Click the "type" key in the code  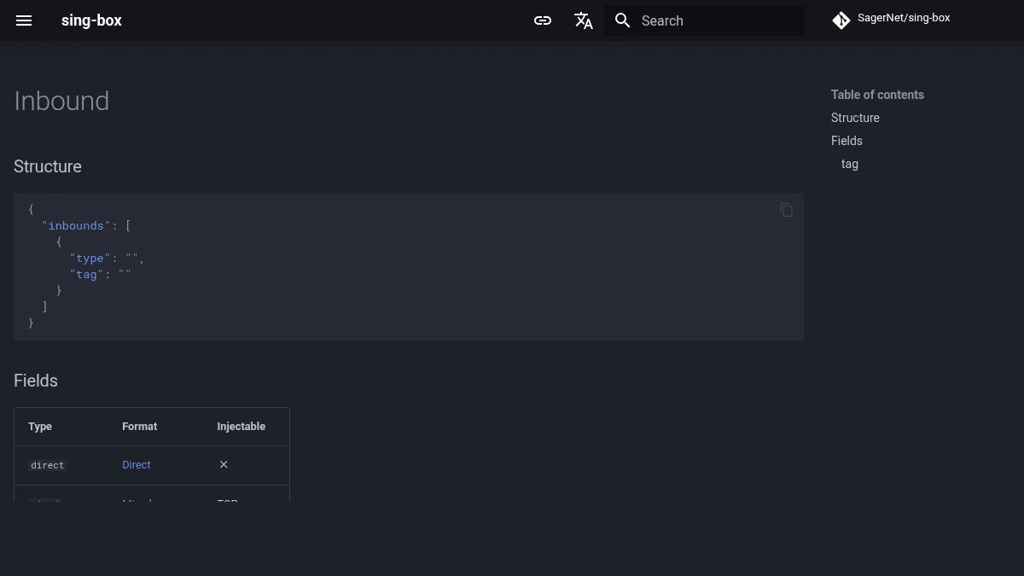[90, 258]
